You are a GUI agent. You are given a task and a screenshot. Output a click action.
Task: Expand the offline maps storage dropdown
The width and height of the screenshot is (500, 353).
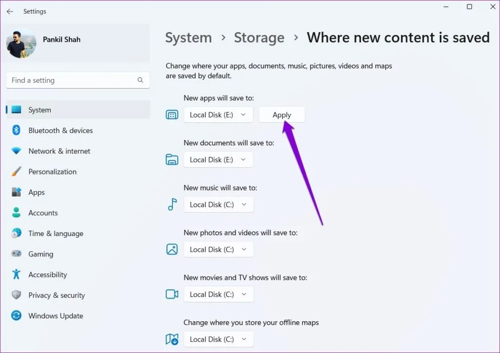coord(218,339)
